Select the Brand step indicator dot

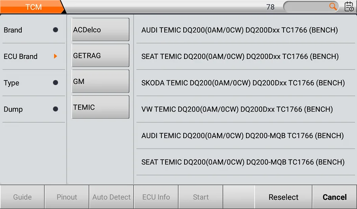[56, 30]
